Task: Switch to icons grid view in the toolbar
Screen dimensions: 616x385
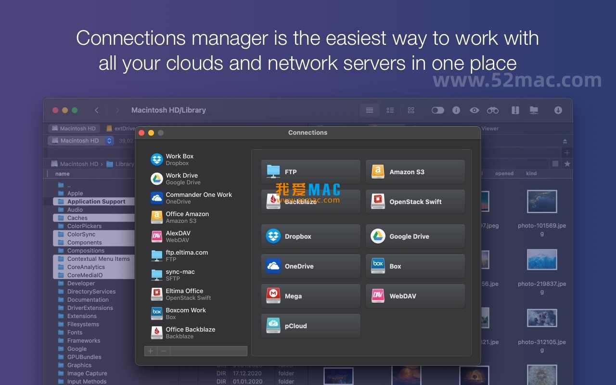Action: tap(411, 110)
